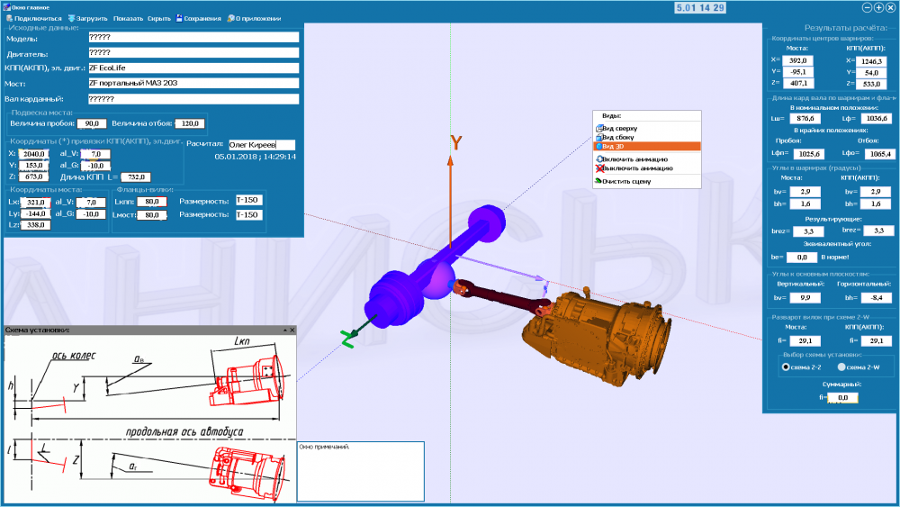Screen dimensions: 900x507
Task: Choose Включить анимацию in the popup menu
Action: (x=647, y=159)
